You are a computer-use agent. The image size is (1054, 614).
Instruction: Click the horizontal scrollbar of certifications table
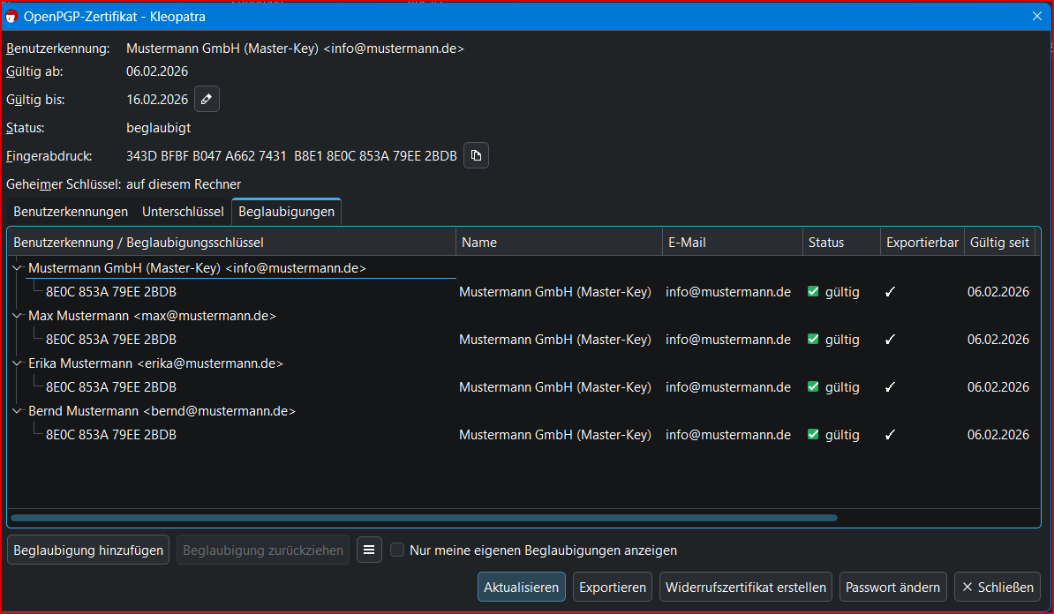(424, 518)
